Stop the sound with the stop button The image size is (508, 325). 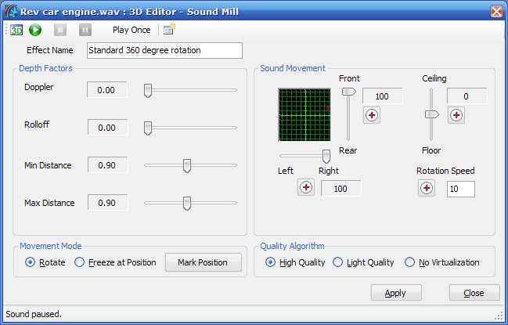60,30
